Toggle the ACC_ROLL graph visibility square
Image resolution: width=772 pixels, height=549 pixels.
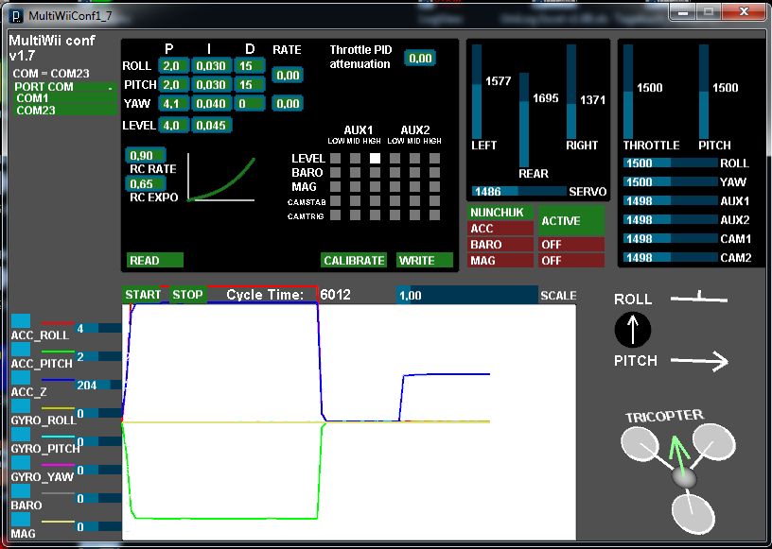21,320
